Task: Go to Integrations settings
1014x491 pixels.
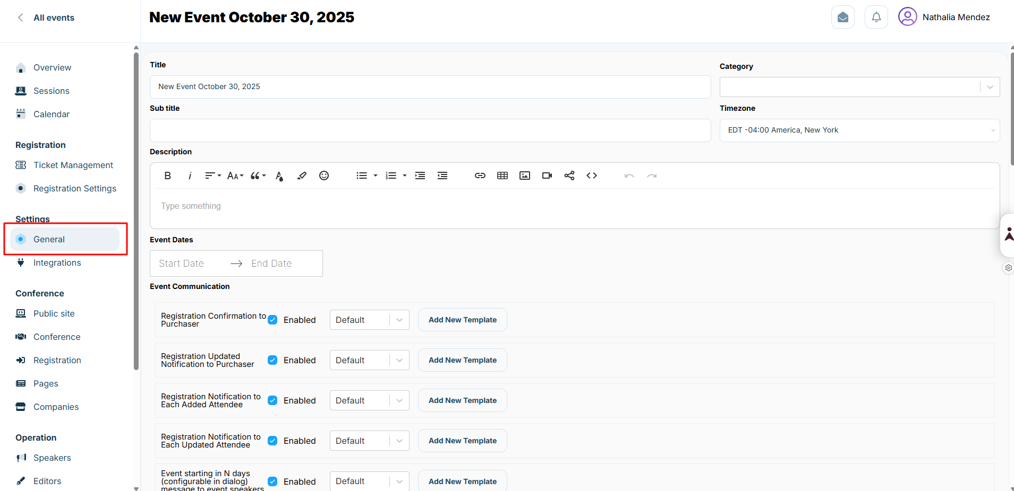Action: coord(57,262)
